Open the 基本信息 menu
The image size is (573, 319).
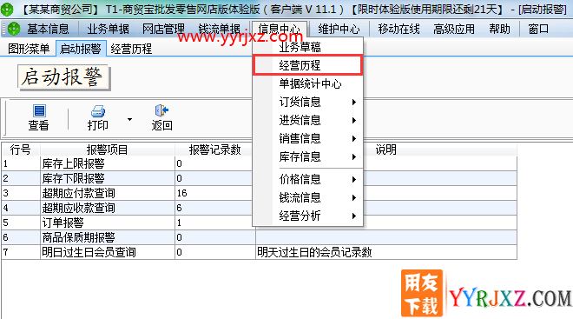(48, 29)
